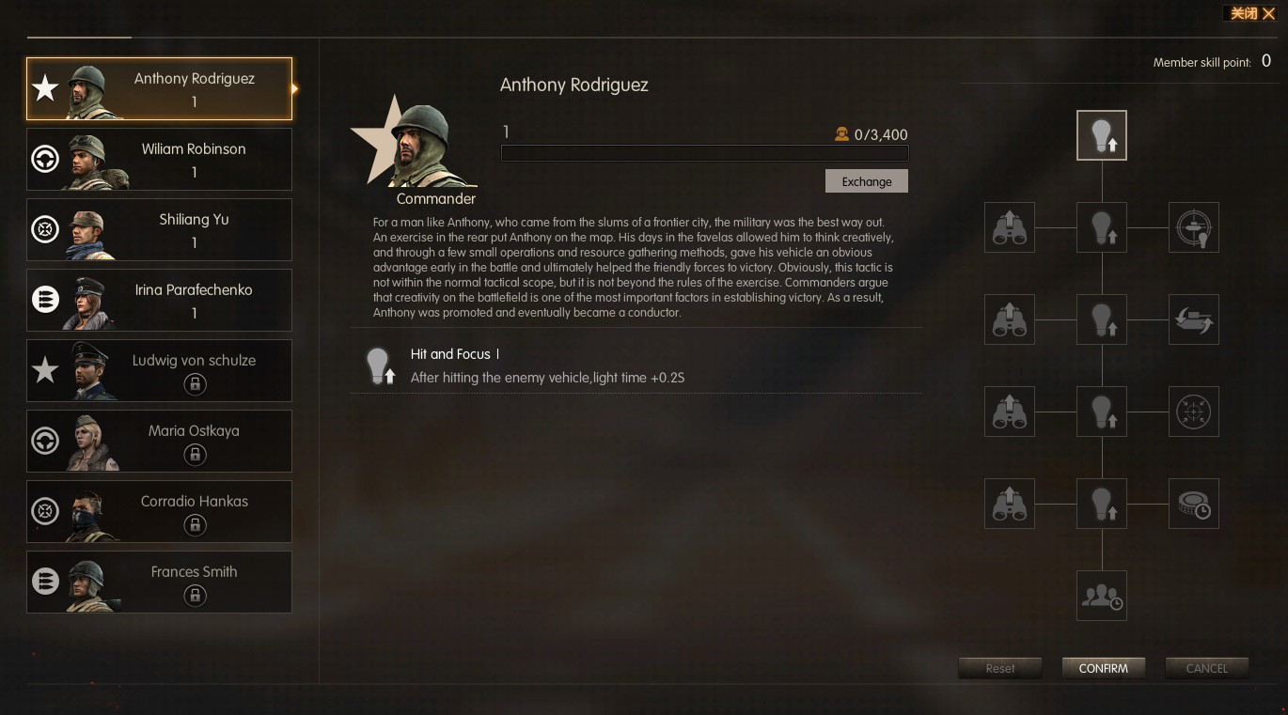The height and width of the screenshot is (715, 1288).
Task: Click the Exchange button
Action: [x=866, y=181]
